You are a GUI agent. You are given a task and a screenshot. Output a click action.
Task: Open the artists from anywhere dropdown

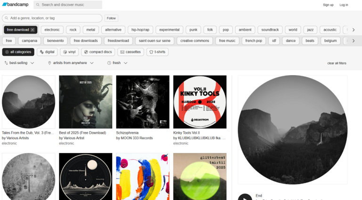click(x=70, y=63)
